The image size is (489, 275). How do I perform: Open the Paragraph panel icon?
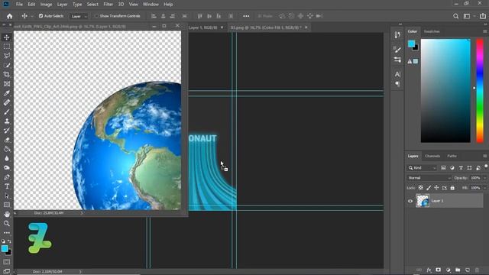point(397,84)
